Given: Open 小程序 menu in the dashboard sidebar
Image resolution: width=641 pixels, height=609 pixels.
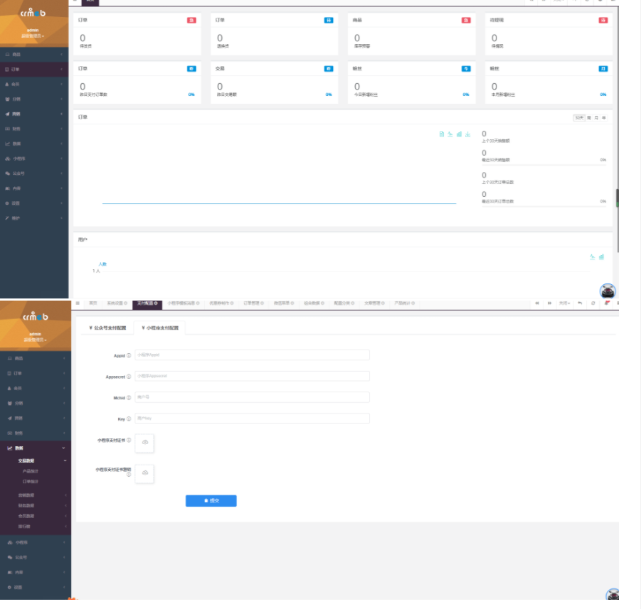Looking at the screenshot, I should click(x=34, y=158).
